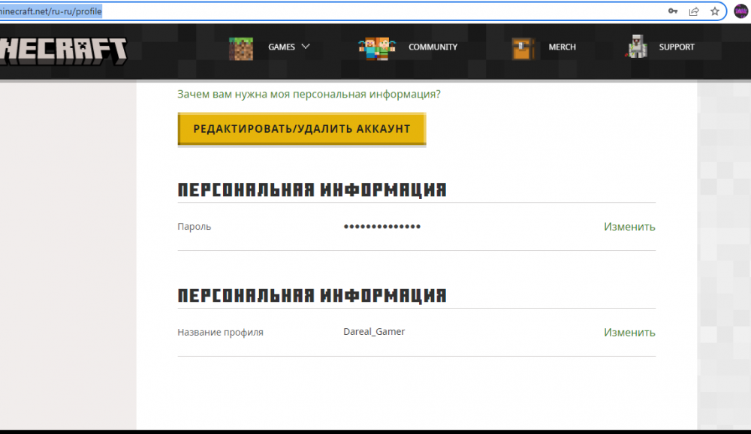Click Изменить next to Пароль
Viewport: 751px width, 434px height.
coord(629,227)
